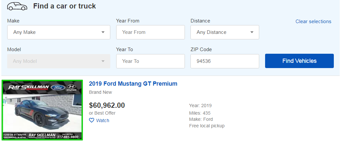The width and height of the screenshot is (342, 141).
Task: Click the Ford logo in the listing photo
Action: (x=57, y=87)
